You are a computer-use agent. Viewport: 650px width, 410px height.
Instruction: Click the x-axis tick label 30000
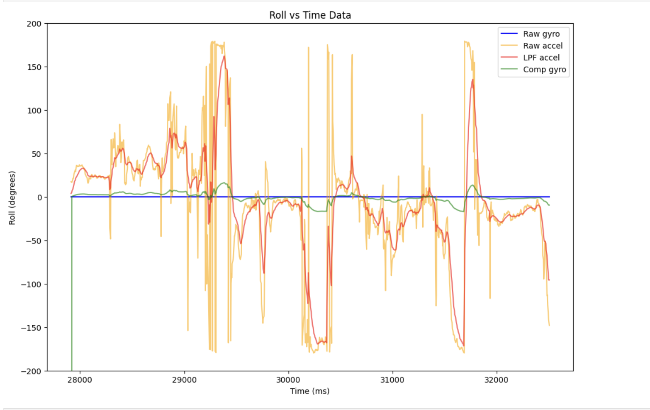[288, 380]
